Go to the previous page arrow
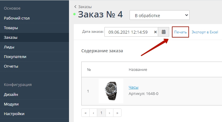Image resolution: width=222 pixels, height=122 pixels. point(93,113)
